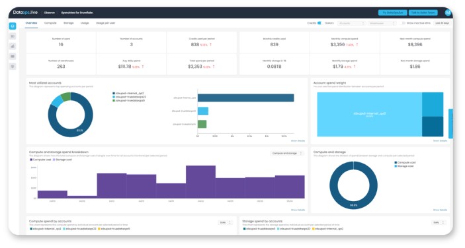Click the large light blue treemap tile
Screen dimensions: 465x248
(369, 114)
